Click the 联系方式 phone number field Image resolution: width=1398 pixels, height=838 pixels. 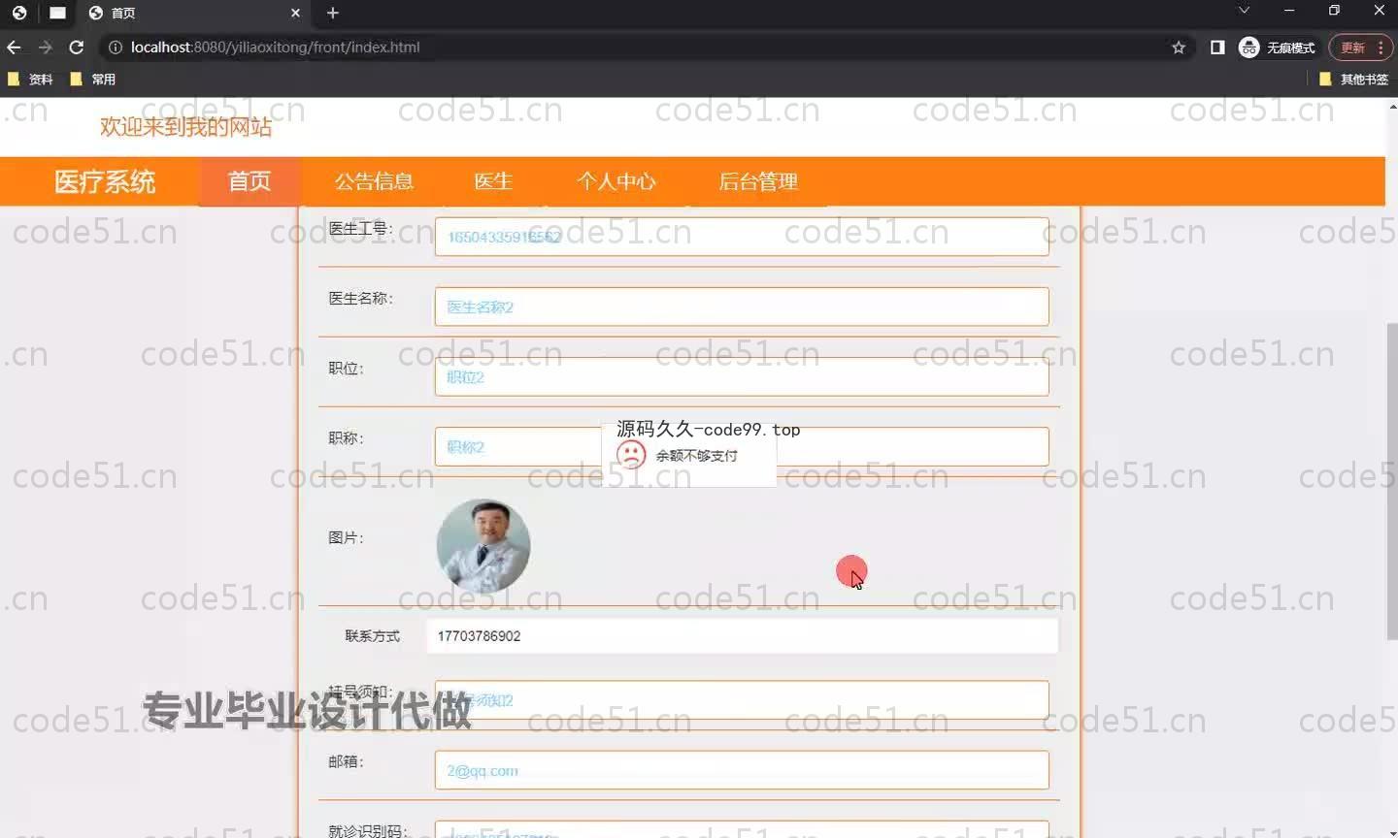point(742,635)
